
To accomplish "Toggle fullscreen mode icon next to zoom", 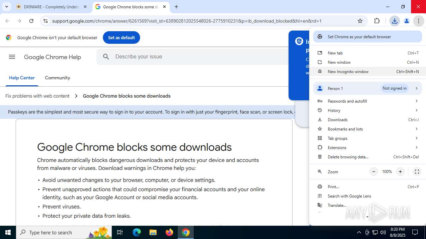I will point(417,172).
